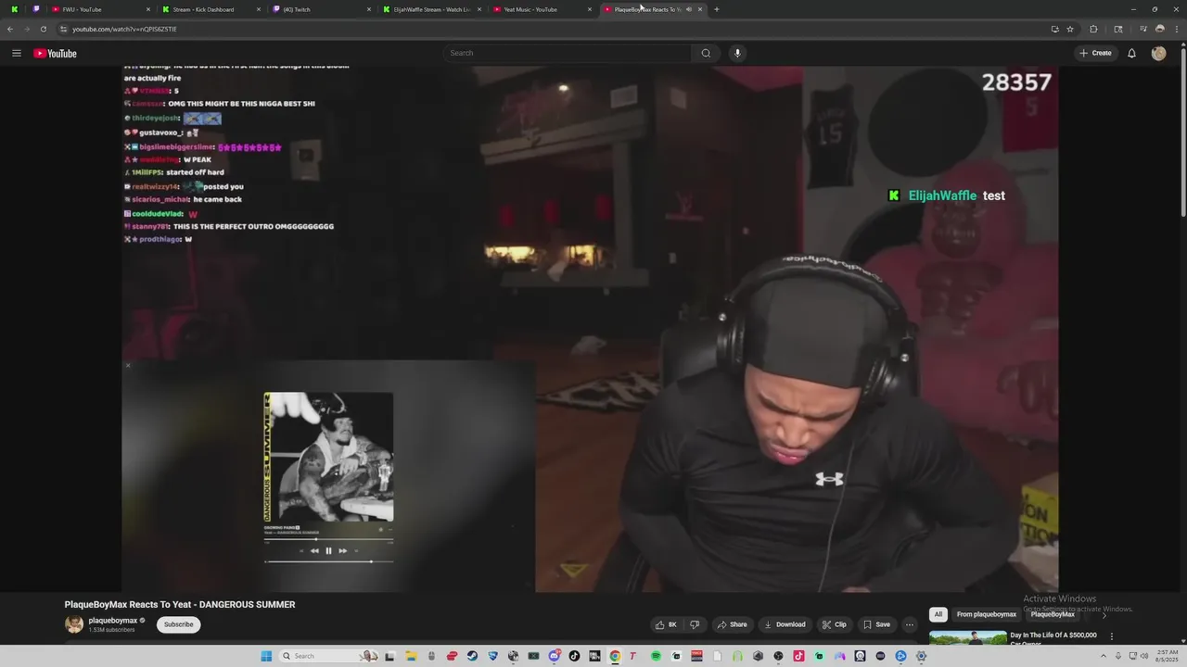Start voice search with microphone icon
1187x667 pixels.
(x=737, y=53)
